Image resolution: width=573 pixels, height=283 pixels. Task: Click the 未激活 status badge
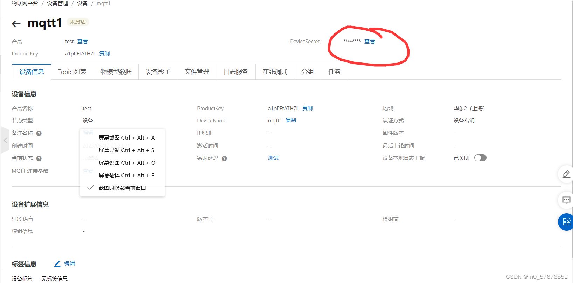point(78,22)
